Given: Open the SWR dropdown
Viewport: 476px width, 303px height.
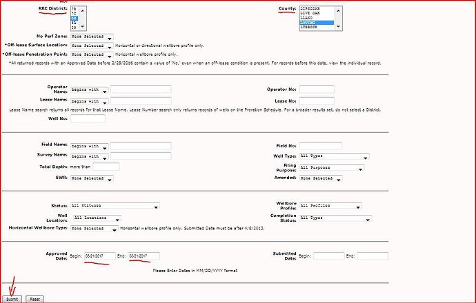Looking at the screenshot, I should click(92, 178).
